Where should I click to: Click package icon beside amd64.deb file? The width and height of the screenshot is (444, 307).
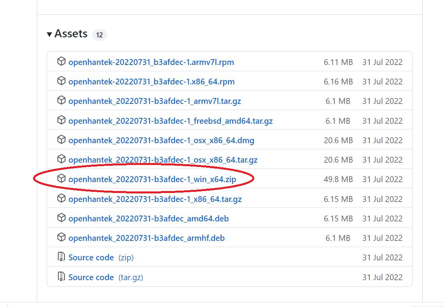pyautogui.click(x=61, y=218)
